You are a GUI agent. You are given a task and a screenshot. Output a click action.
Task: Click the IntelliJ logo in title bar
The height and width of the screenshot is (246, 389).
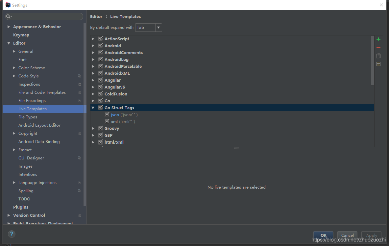coord(8,5)
